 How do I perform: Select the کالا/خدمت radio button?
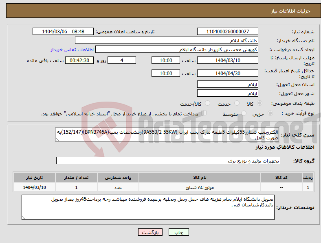point(208,103)
